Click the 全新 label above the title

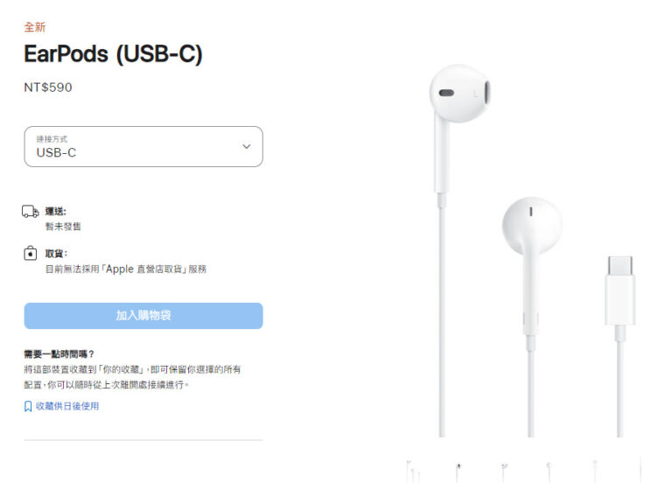click(35, 27)
